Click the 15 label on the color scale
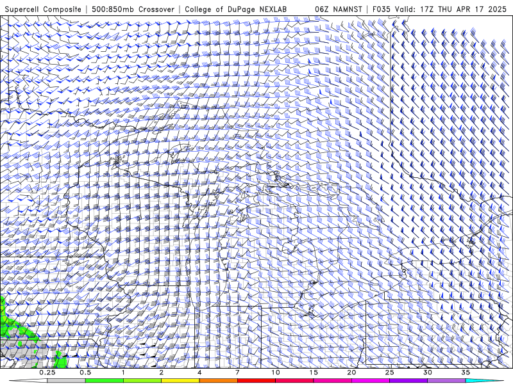Screen dimensions: 513x384 pos(314,372)
